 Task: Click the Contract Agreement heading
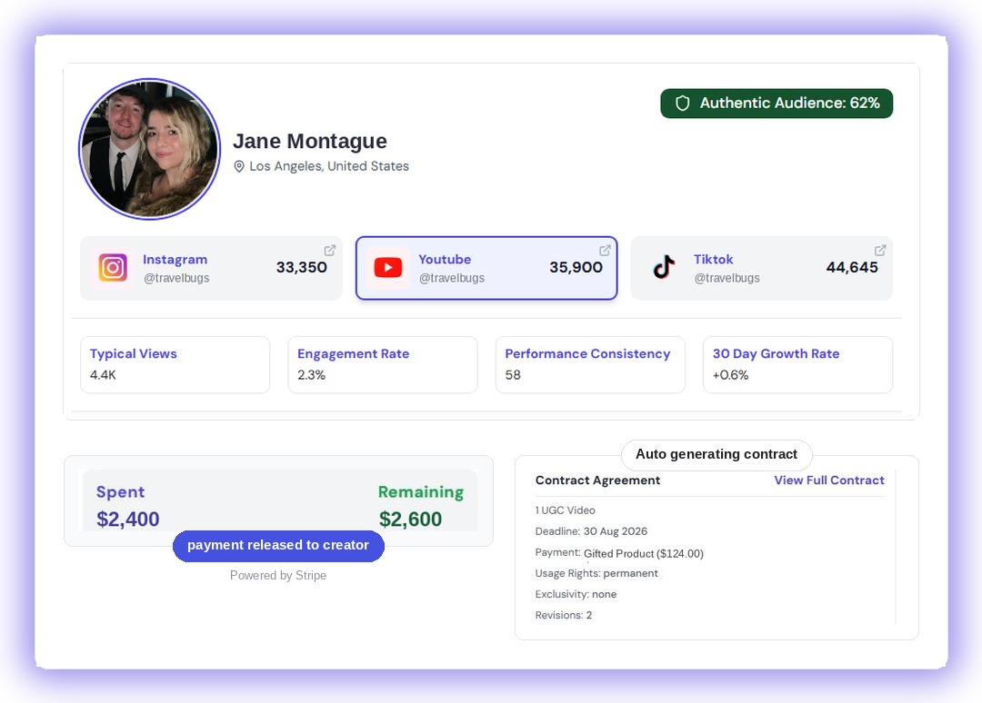point(597,480)
